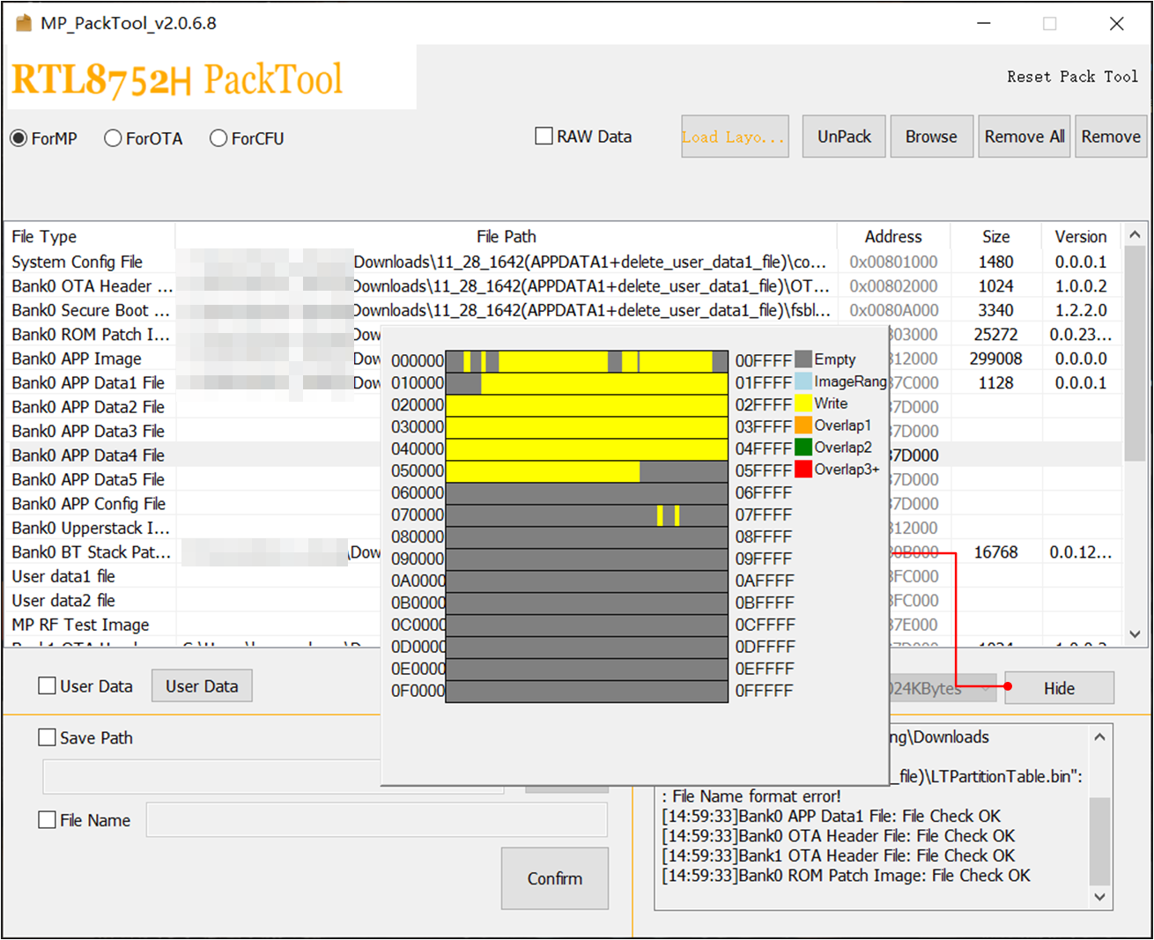
Task: Select the ForOTA radio option
Action: 113,138
